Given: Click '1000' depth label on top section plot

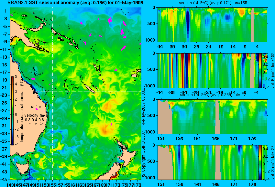Looking at the screenshot, I should [x=150, y=40].
